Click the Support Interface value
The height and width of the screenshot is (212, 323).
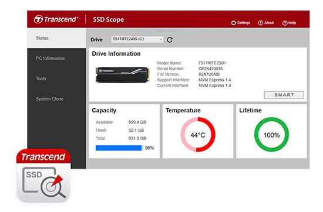[x=214, y=80]
